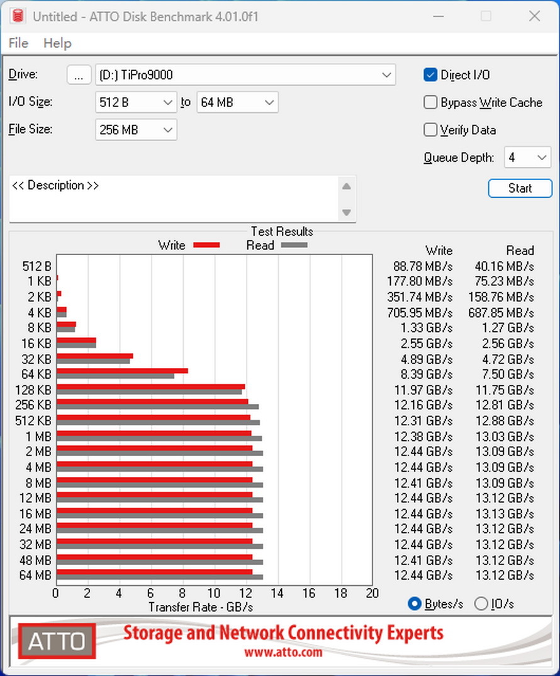Close the ATTO Disk Benchmark window
The width and height of the screenshot is (560, 676).
pyautogui.click(x=535, y=16)
